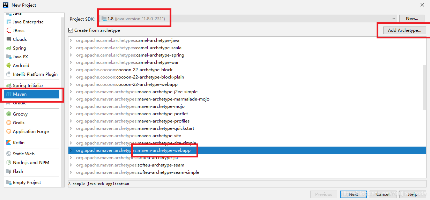
Task: Expand maven-archetype-mojo node
Action: [x=71, y=106]
